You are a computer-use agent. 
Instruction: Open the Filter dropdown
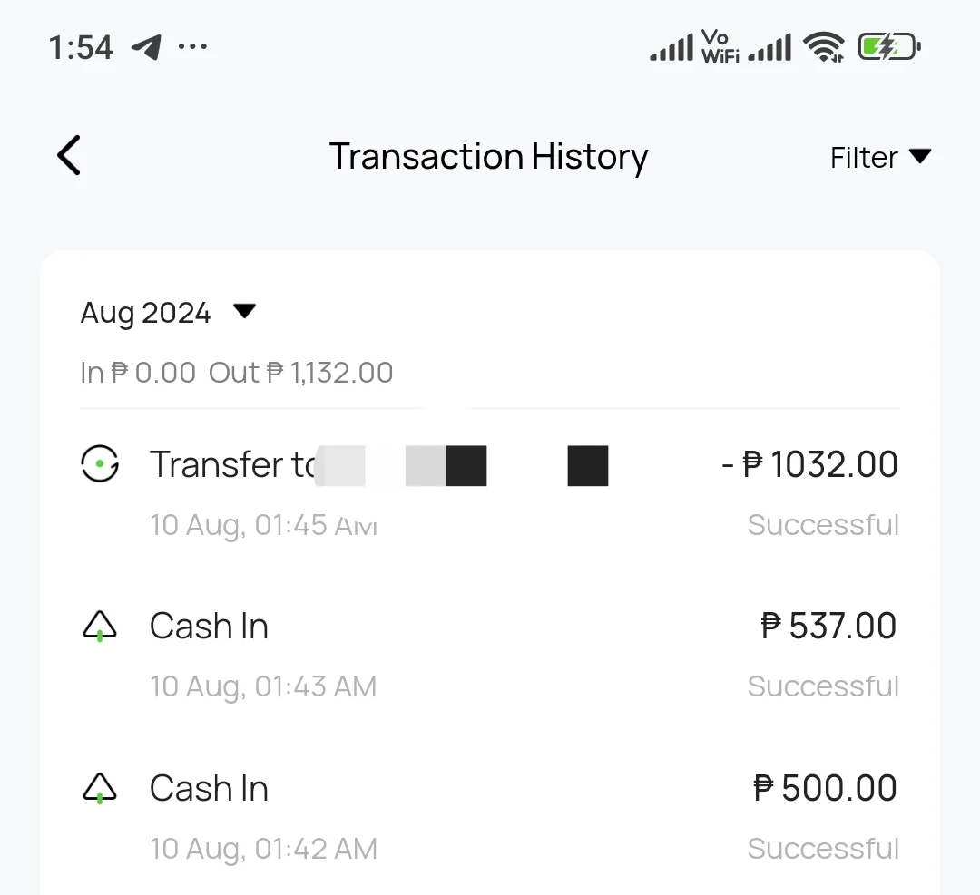coord(880,157)
